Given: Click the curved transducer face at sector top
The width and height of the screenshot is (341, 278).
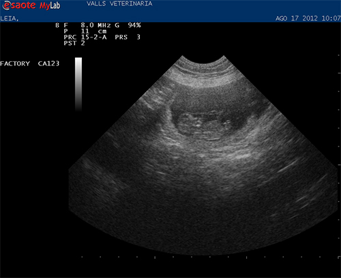Looking at the screenshot, I should tap(203, 59).
